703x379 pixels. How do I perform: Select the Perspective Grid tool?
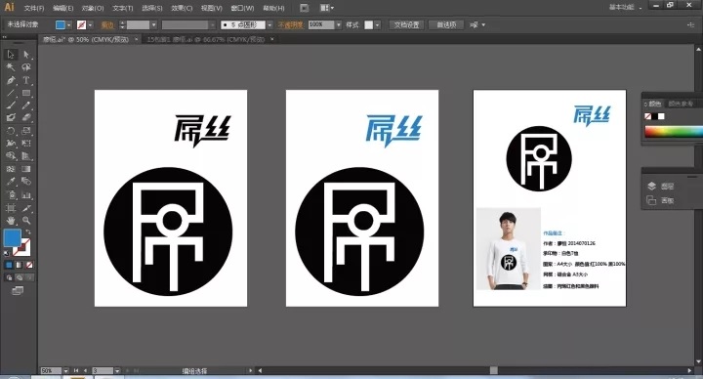[26, 156]
